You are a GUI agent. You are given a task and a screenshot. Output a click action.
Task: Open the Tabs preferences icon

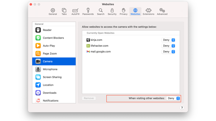pos(64,10)
